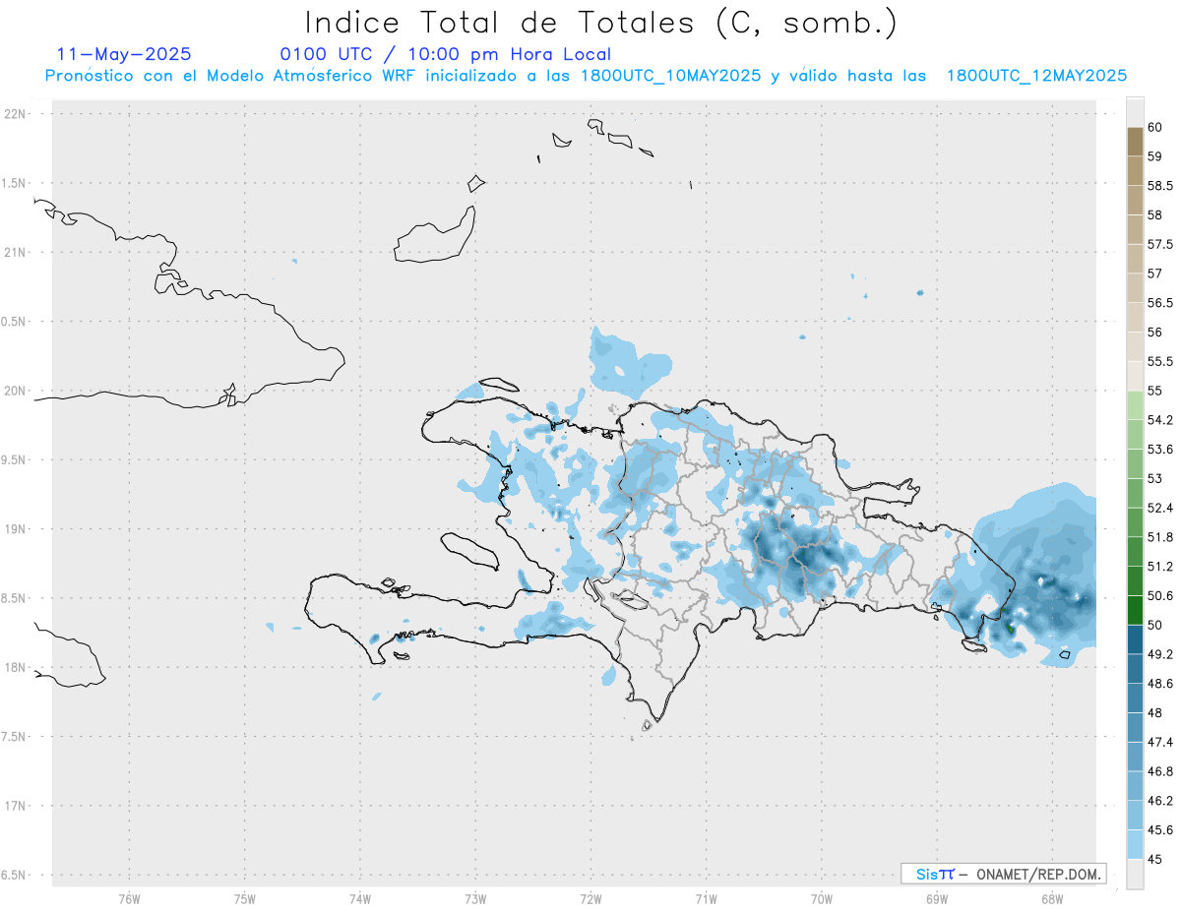This screenshot has height=912, width=1181.
Task: Pick the light green swatch between 54.2 and 55
Action: tap(1135, 404)
